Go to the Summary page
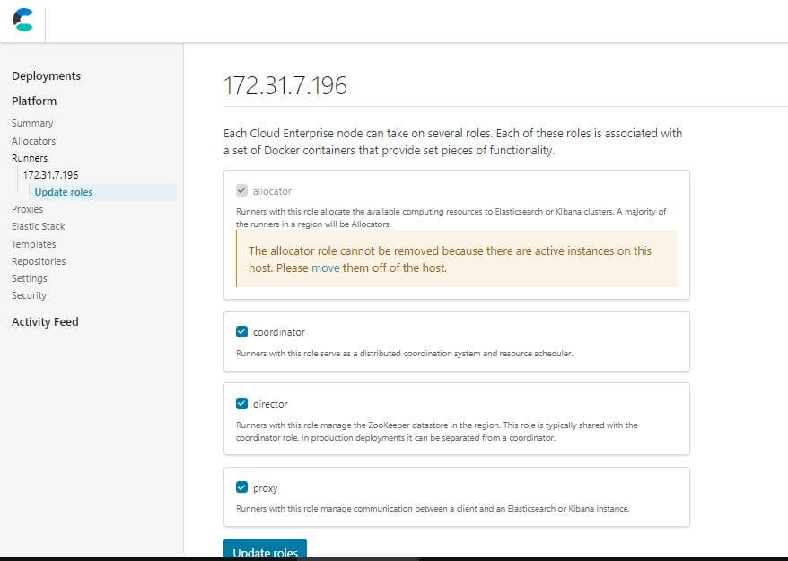This screenshot has height=561, width=788. (x=32, y=123)
